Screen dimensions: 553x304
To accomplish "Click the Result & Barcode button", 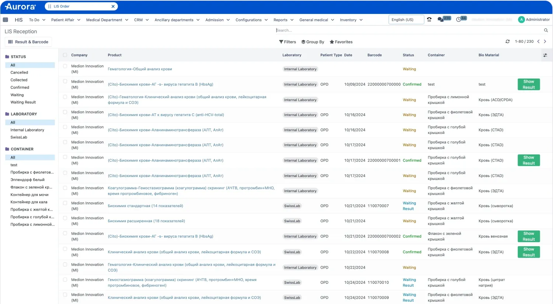I will [28, 42].
